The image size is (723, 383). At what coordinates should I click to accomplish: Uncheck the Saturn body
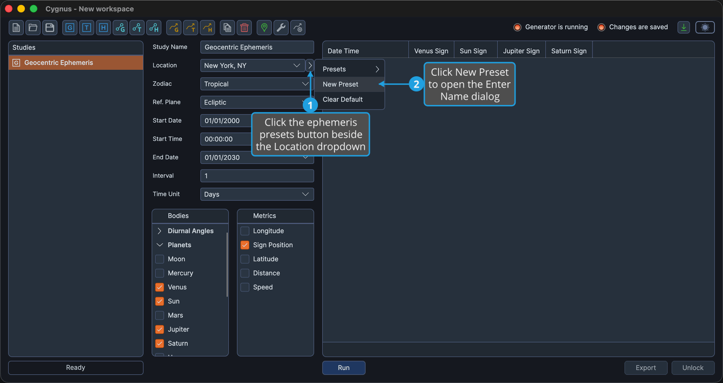click(160, 344)
